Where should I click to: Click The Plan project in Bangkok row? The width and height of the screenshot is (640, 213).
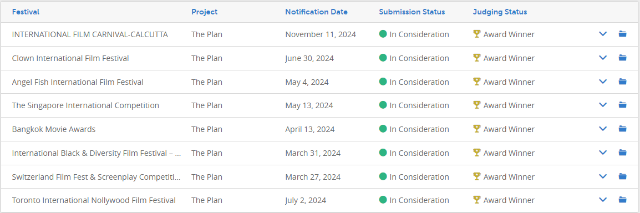(207, 129)
